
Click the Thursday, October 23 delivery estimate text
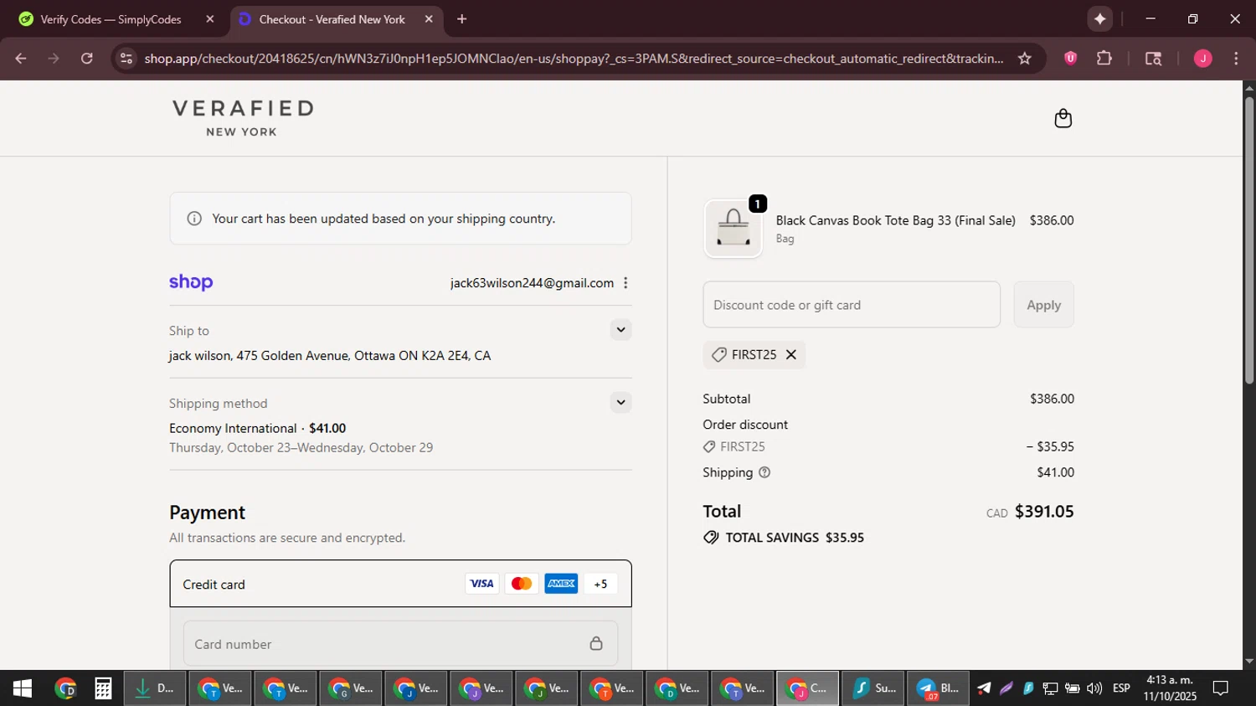point(301,448)
